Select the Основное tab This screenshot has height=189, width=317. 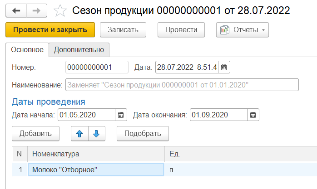coord(27,49)
